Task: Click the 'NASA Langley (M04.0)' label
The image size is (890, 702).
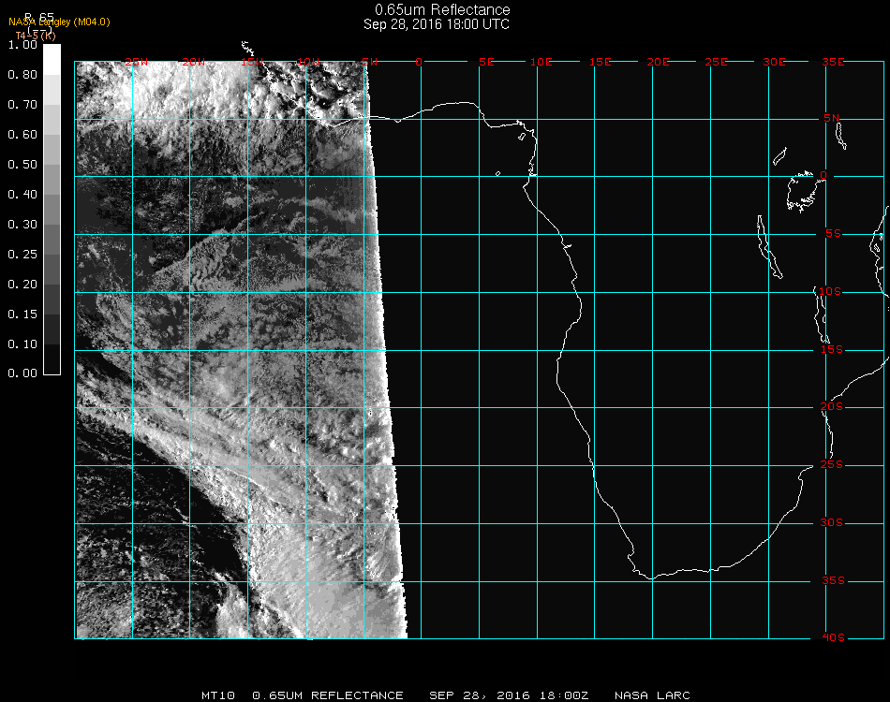Action: (59, 22)
